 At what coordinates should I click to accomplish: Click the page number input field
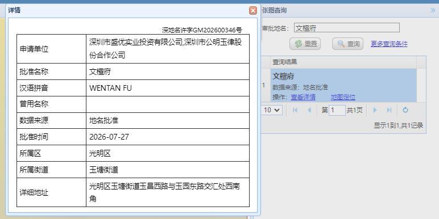click(x=337, y=110)
